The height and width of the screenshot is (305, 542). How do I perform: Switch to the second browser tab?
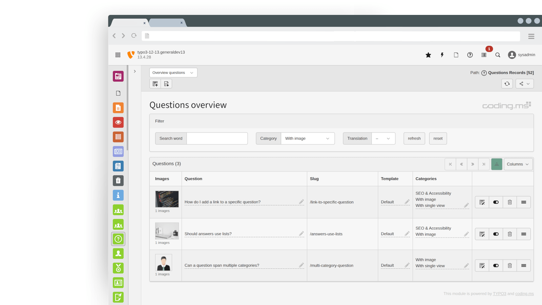167,23
